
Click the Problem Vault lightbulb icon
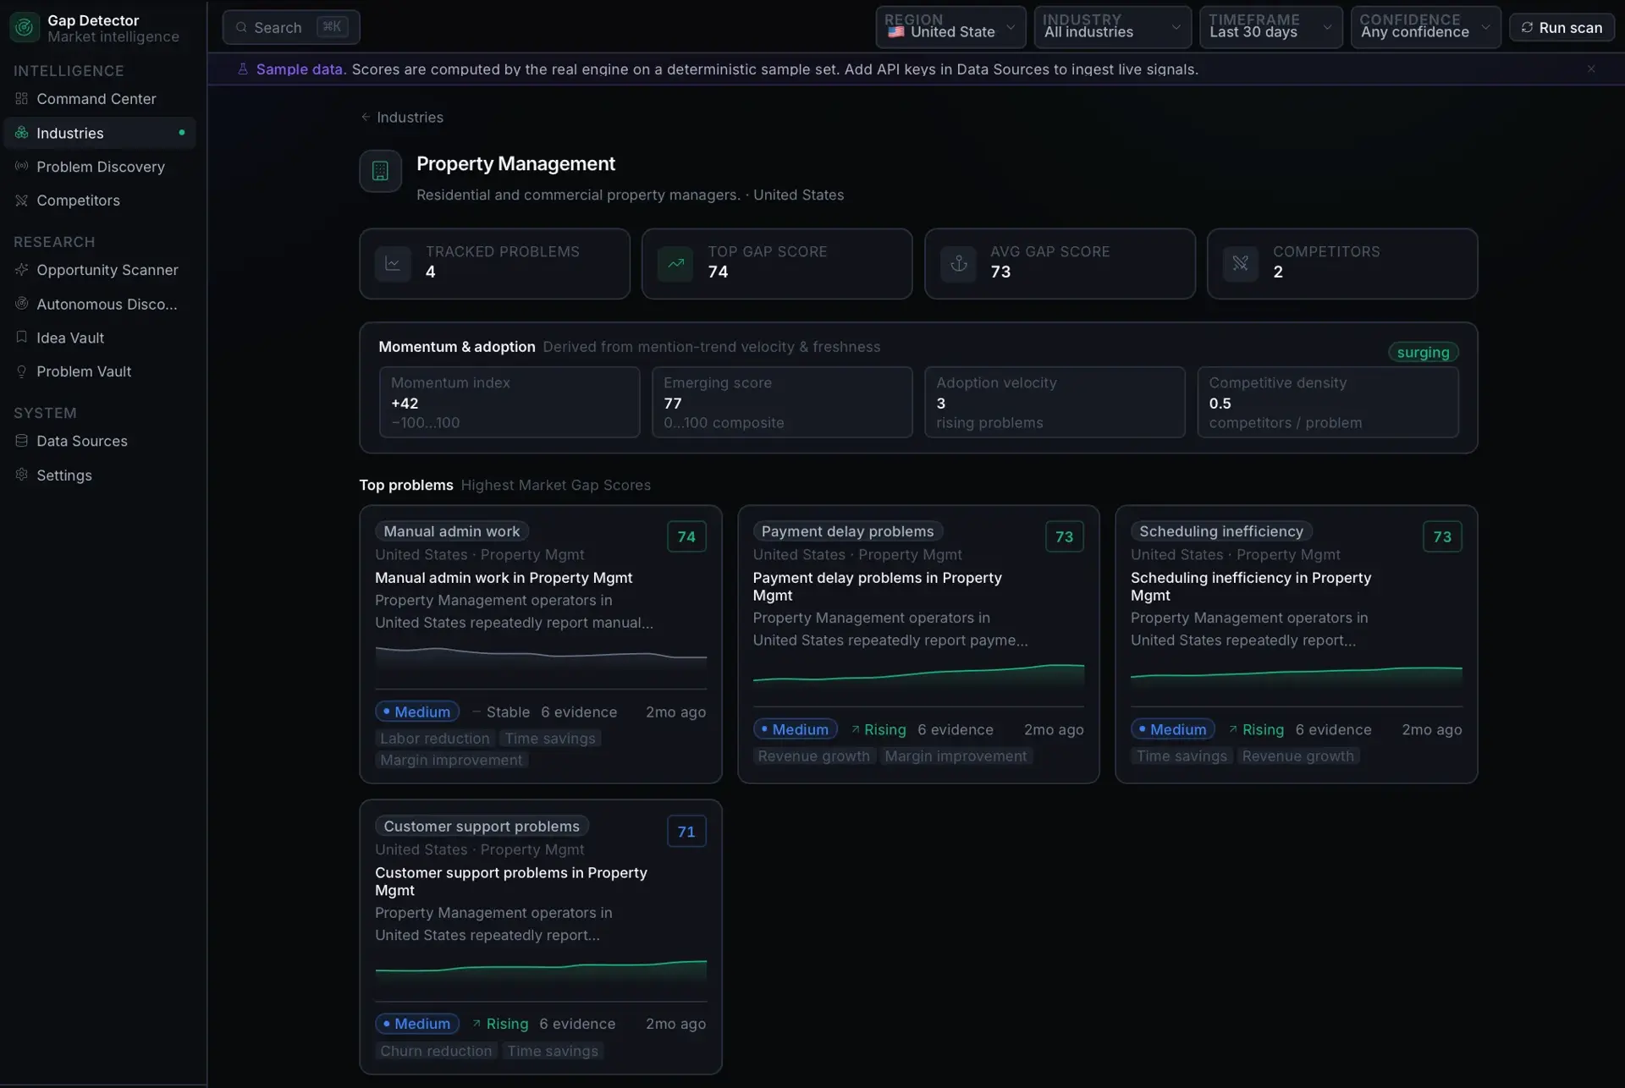tap(22, 371)
